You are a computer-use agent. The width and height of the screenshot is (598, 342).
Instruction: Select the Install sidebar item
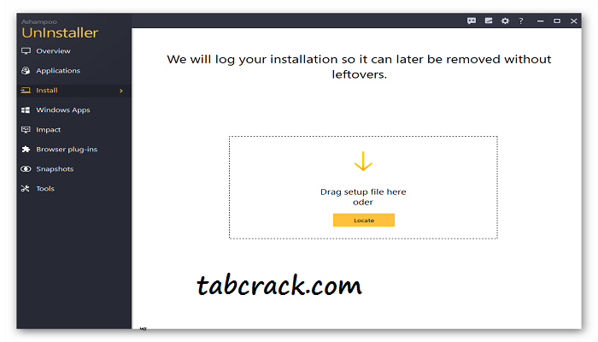74,91
